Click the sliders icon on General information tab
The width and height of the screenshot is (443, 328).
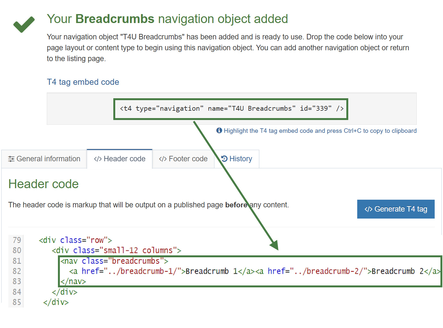(11, 159)
